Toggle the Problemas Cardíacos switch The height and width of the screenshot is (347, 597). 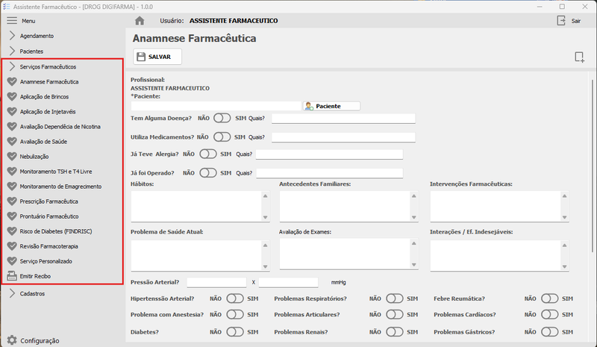point(550,315)
